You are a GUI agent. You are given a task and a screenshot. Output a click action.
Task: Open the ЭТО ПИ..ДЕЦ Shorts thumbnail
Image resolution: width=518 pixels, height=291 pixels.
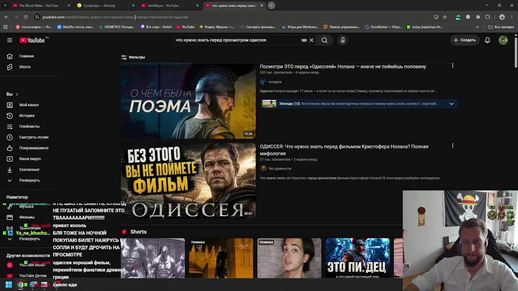click(x=358, y=258)
